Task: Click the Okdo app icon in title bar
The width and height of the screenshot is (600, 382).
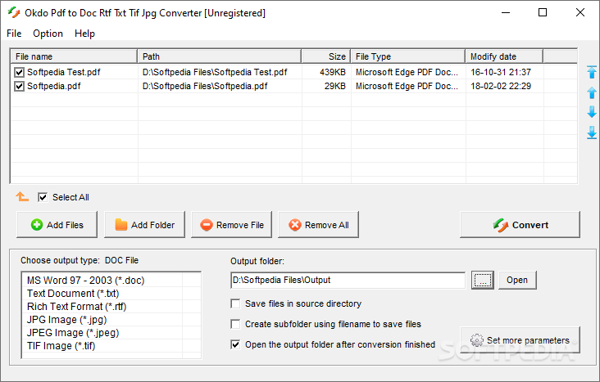Action: tap(14, 12)
